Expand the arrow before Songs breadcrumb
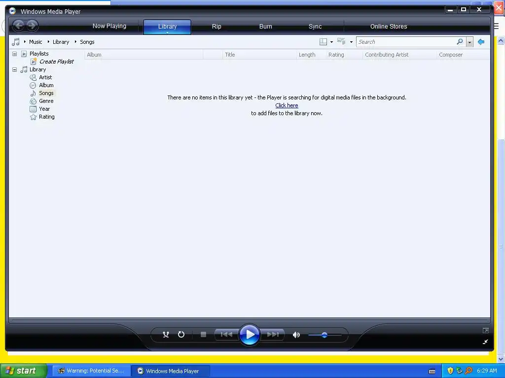The width and height of the screenshot is (505, 378). point(75,42)
